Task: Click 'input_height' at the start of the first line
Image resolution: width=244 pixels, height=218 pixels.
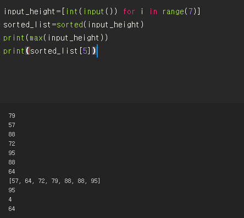Action: click(x=29, y=12)
